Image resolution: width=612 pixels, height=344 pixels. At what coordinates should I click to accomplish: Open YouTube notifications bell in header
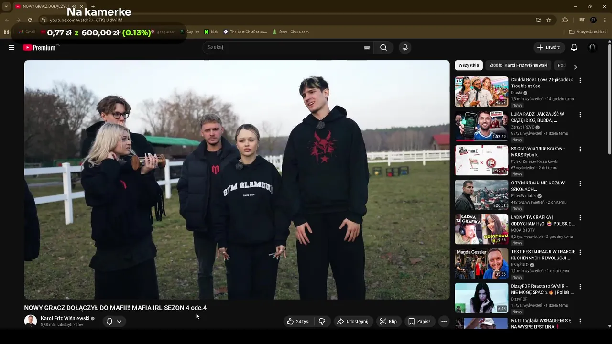574,47
